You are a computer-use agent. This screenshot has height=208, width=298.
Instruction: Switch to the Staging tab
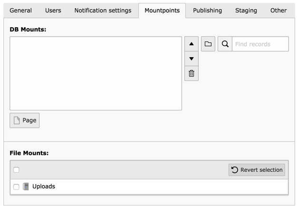[246, 10]
